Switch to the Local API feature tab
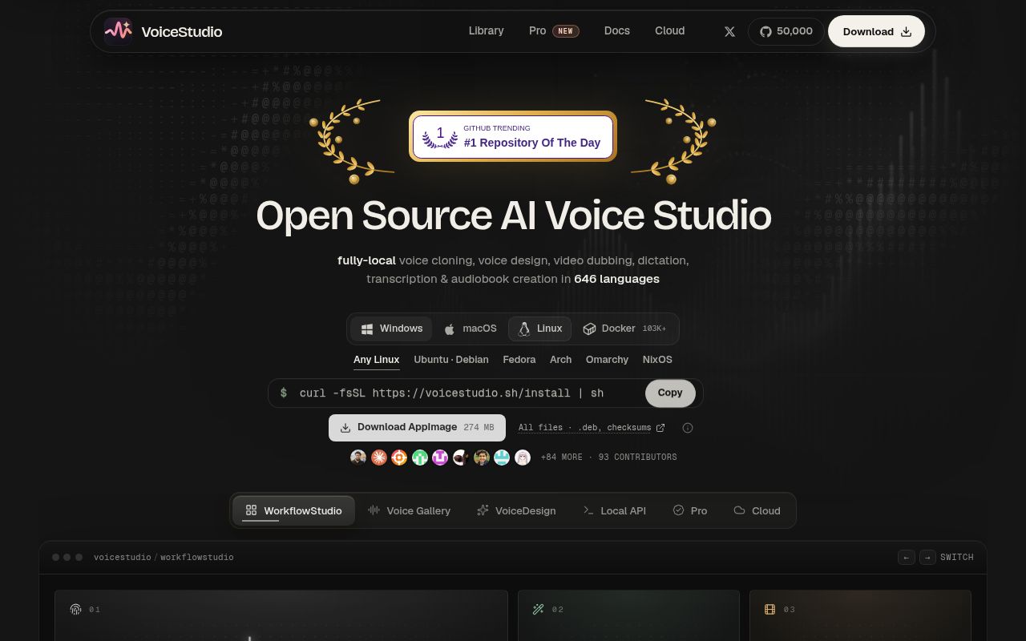This screenshot has width=1026, height=641. [614, 510]
